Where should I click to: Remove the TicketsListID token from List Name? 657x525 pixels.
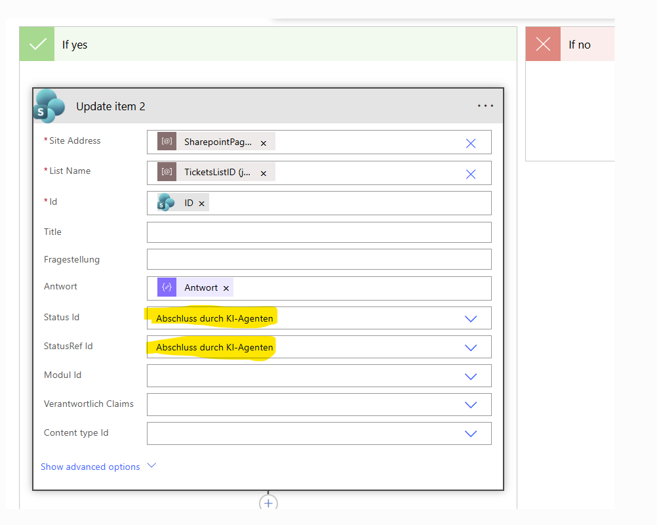pos(264,173)
